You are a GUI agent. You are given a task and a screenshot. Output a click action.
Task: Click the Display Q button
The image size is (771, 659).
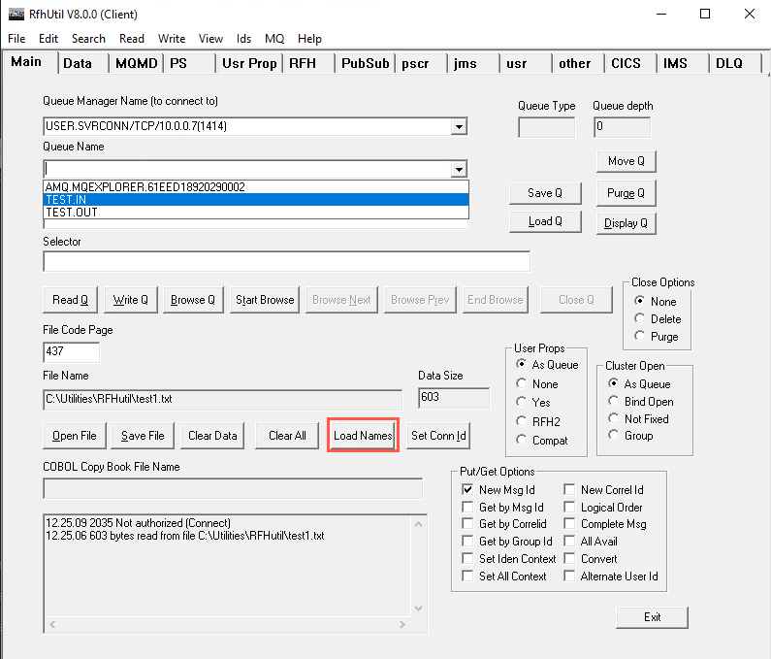pyautogui.click(x=626, y=223)
